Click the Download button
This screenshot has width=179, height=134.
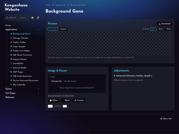click(164, 24)
